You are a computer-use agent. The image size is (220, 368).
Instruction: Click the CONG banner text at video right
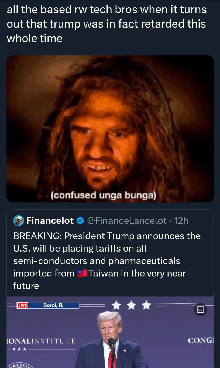pyautogui.click(x=201, y=340)
